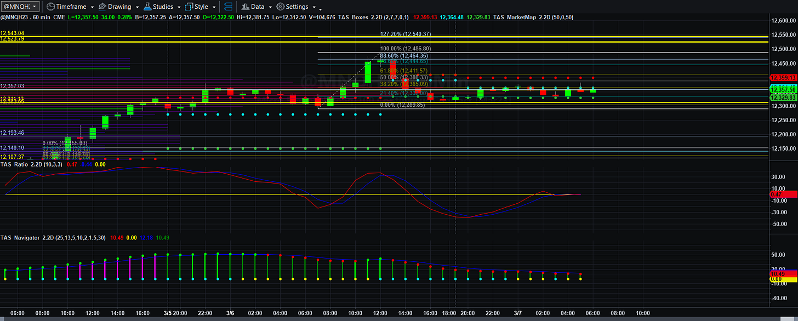The width and height of the screenshot is (798, 321).
Task: Expand the Timeframe dropdown arrow
Action: pos(92,7)
